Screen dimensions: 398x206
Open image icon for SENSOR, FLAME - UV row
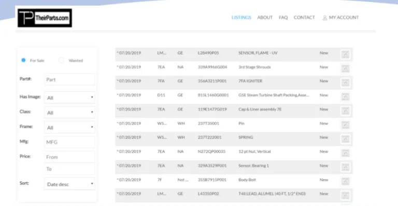point(346,54)
